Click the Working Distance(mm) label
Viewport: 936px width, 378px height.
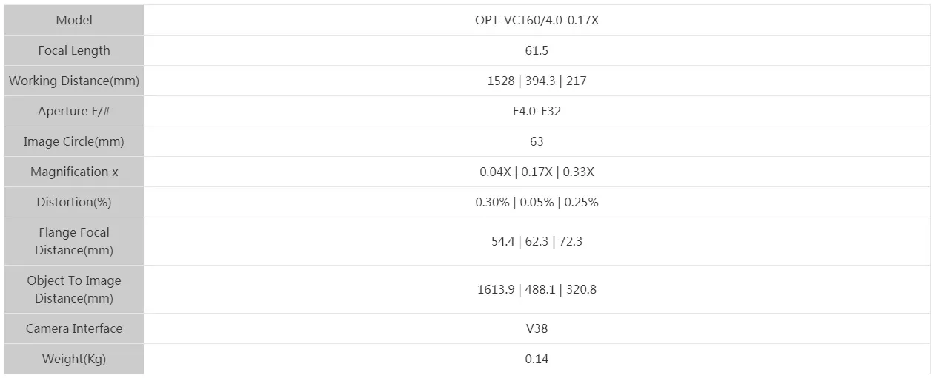(x=74, y=81)
